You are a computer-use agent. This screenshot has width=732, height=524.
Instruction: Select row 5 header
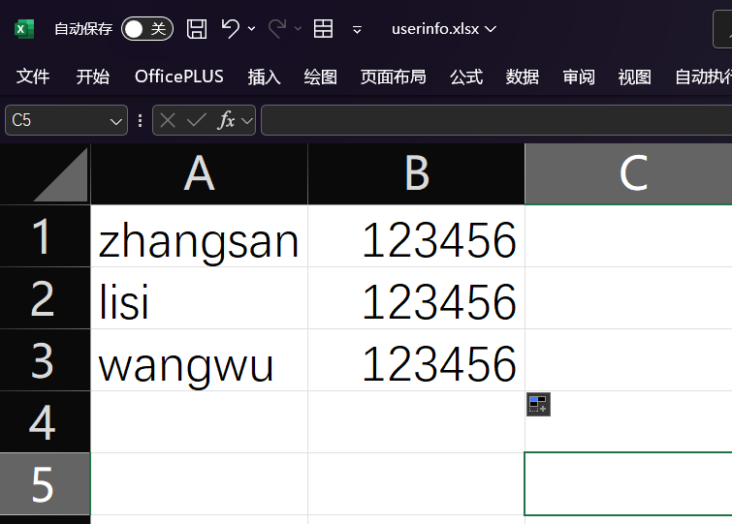click(45, 484)
